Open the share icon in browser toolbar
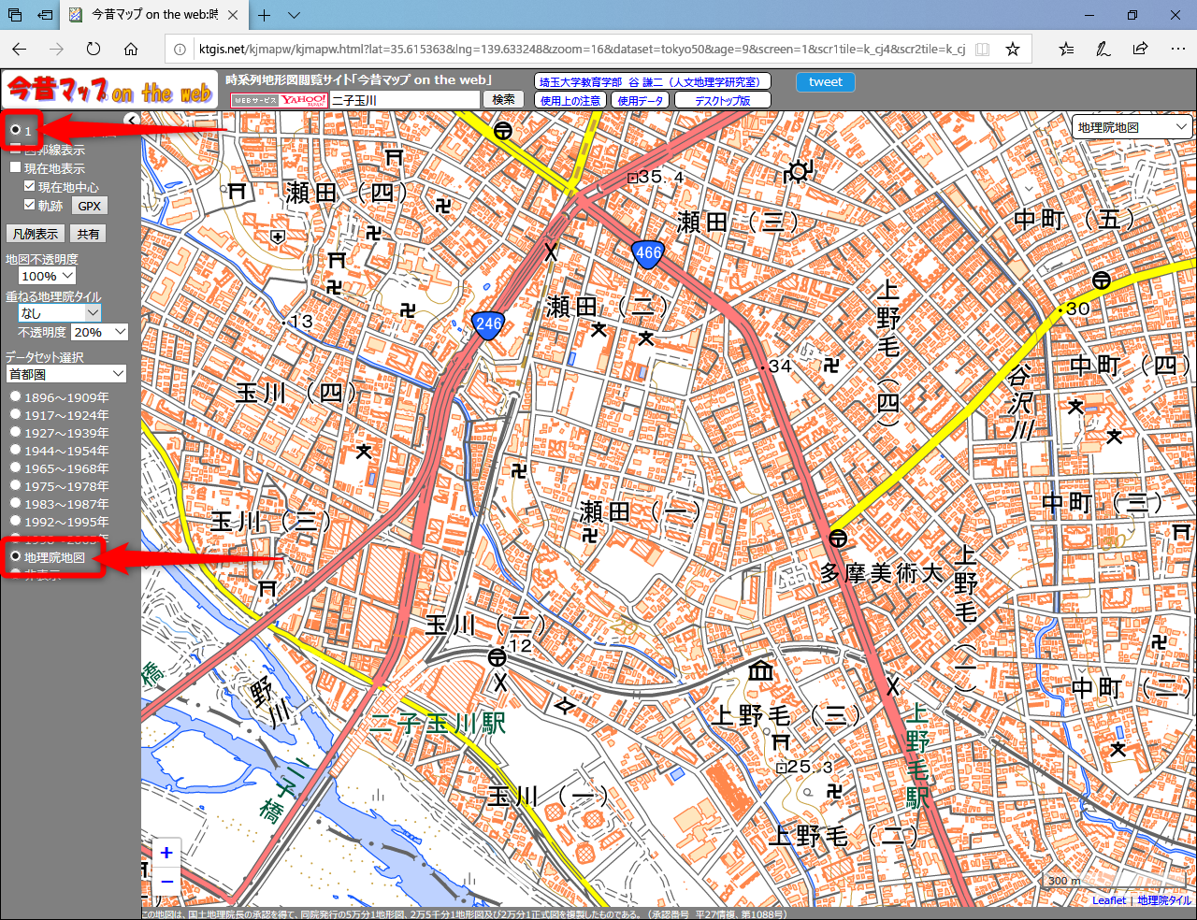The height and width of the screenshot is (920, 1197). point(1140,50)
